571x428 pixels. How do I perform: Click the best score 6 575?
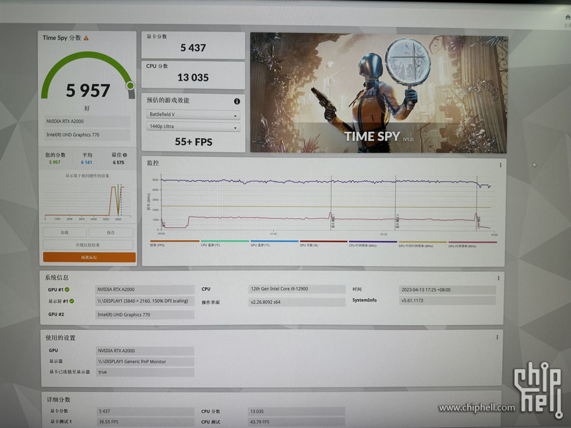[118, 163]
